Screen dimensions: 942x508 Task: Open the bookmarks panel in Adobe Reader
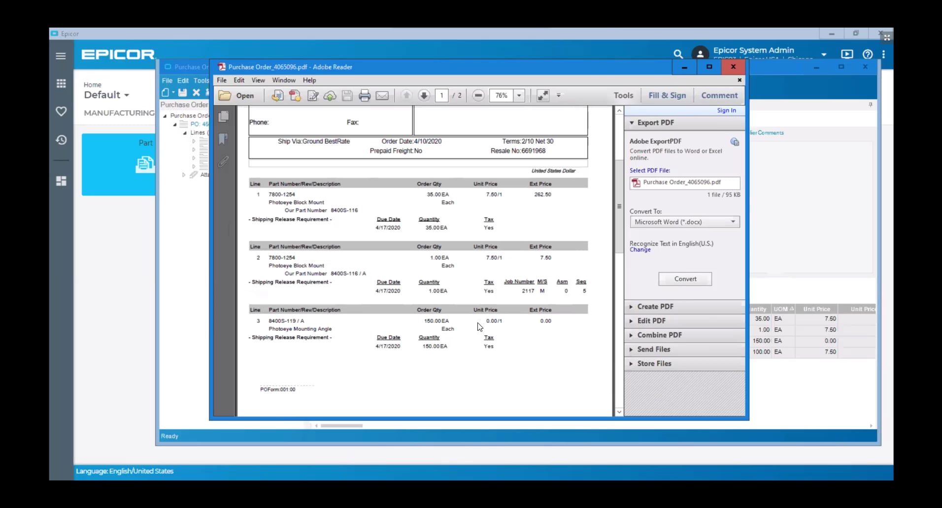[224, 139]
